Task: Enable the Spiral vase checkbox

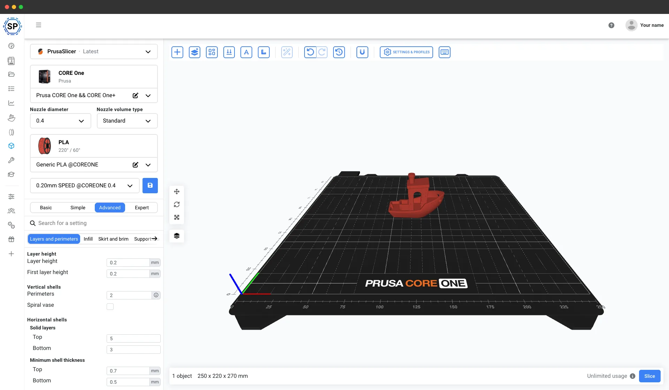Action: [110, 306]
